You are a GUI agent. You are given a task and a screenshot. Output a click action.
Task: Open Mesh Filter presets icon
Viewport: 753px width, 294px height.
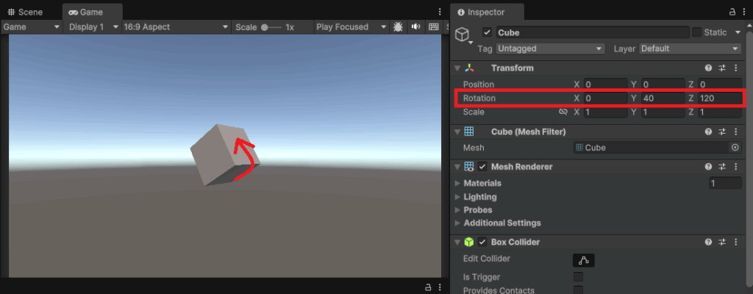(722, 132)
